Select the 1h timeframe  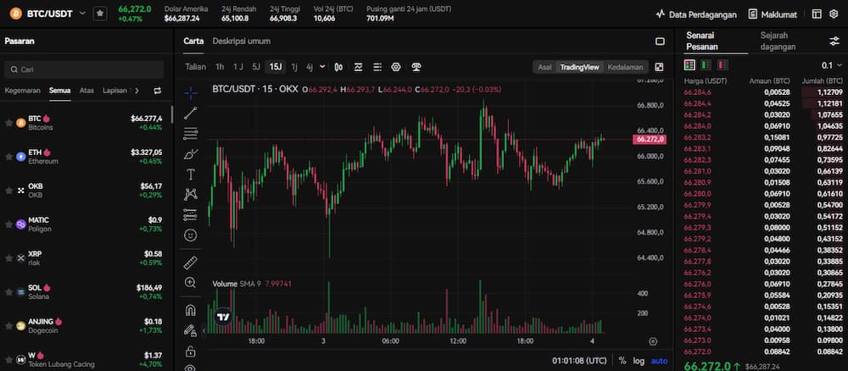[x=220, y=67]
